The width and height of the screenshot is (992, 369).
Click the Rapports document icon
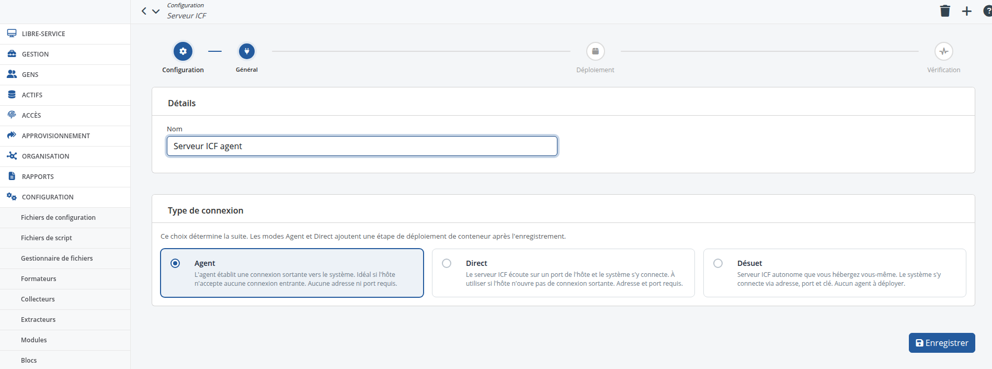point(12,176)
